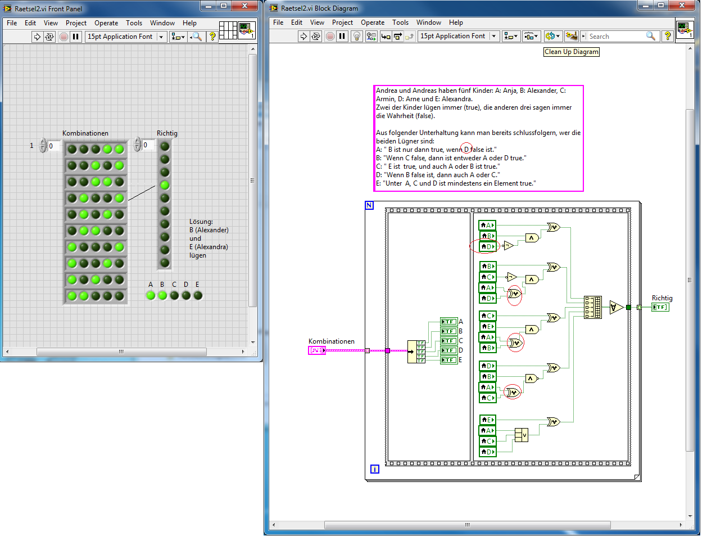Toggle the LED labeled E

tap(198, 295)
